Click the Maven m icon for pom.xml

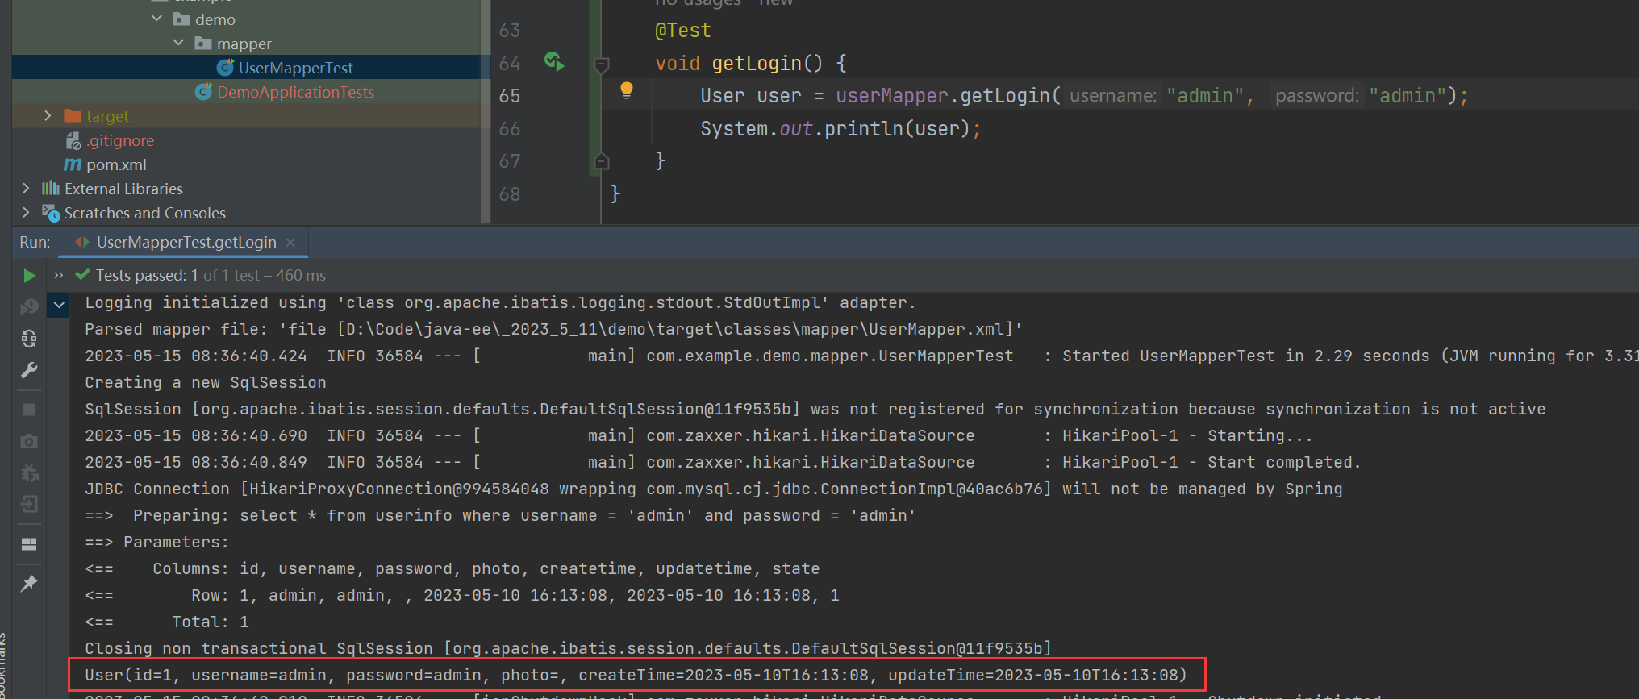click(x=73, y=164)
